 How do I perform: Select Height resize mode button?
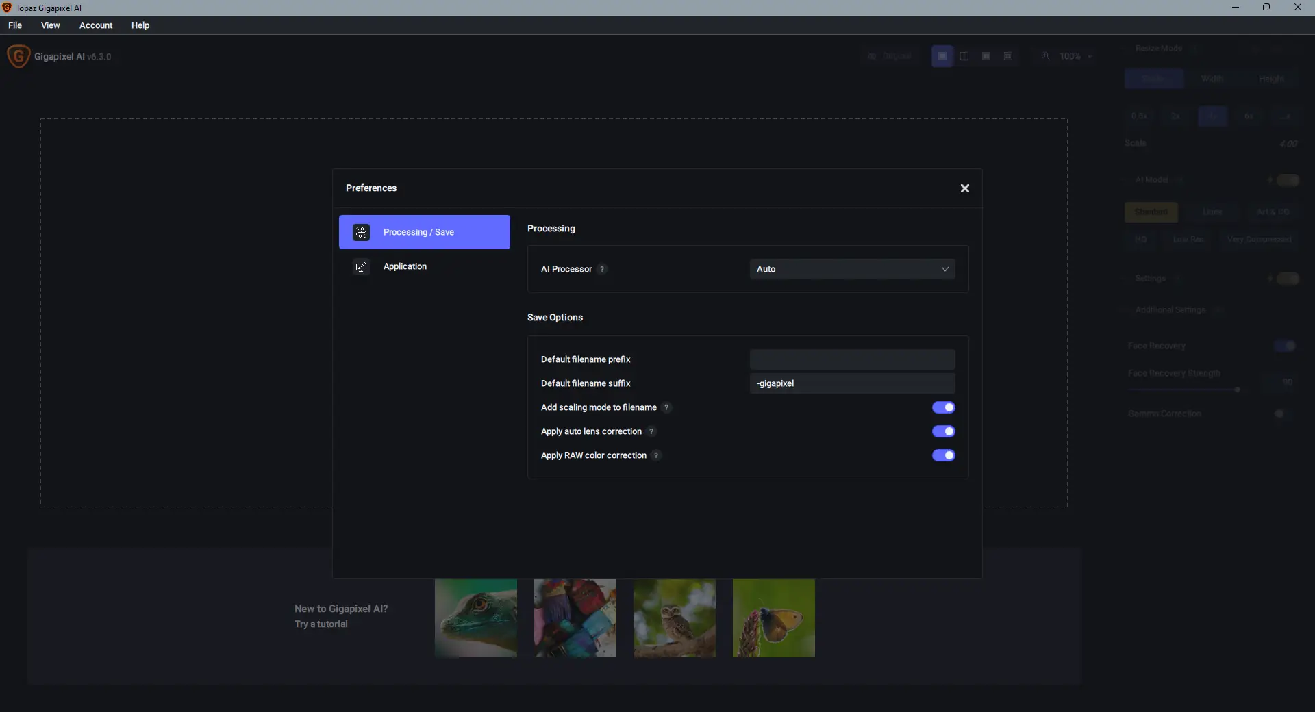tap(1271, 79)
